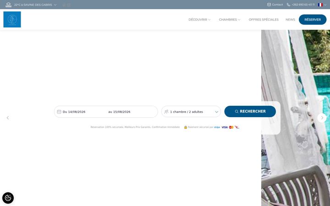330x206 pixels.
Task: Go to previous slide with left arrow
Action: (8, 118)
